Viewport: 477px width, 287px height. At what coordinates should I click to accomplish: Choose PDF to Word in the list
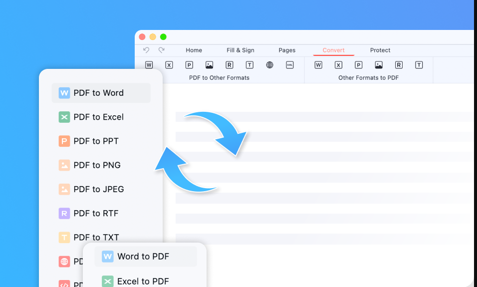(x=101, y=93)
